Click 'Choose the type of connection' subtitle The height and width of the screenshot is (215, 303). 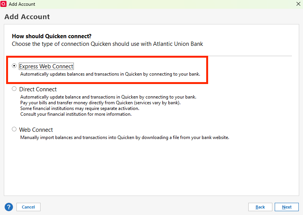(x=108, y=44)
